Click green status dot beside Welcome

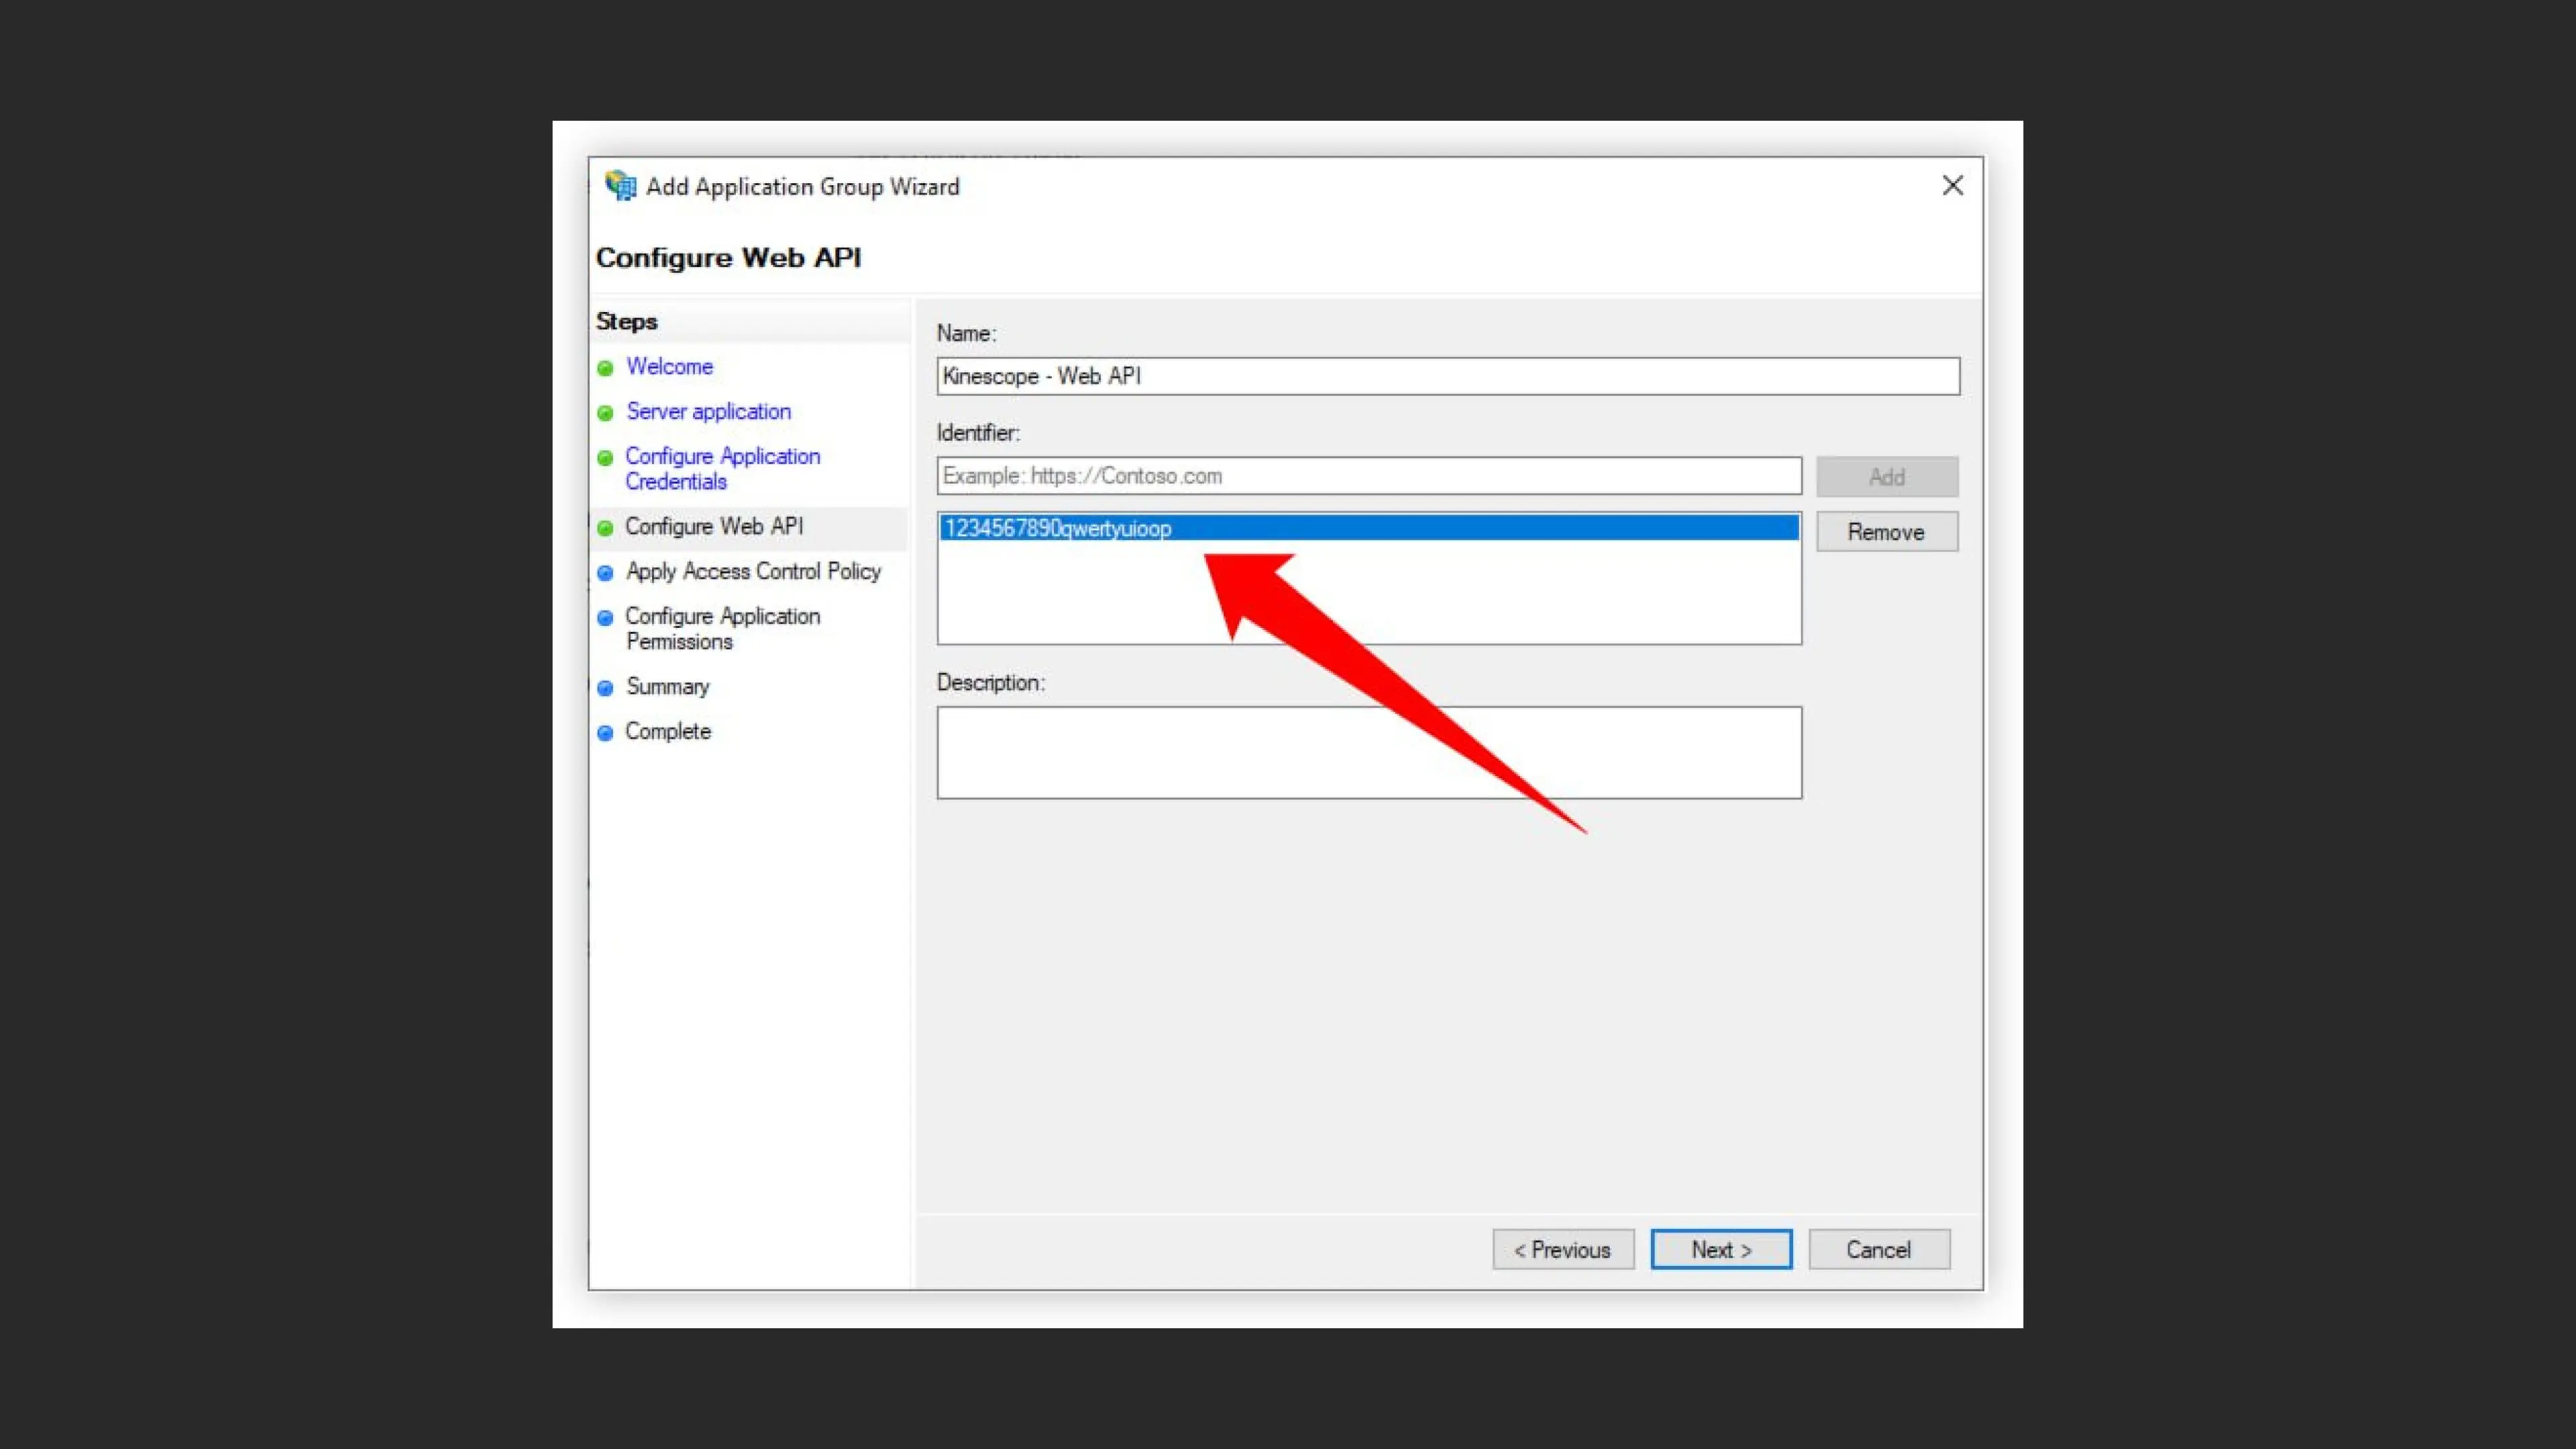pos(605,368)
